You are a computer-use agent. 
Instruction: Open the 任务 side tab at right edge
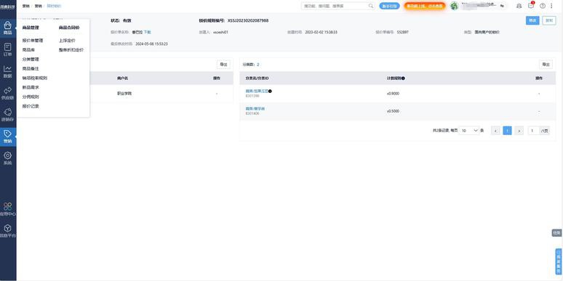556,233
